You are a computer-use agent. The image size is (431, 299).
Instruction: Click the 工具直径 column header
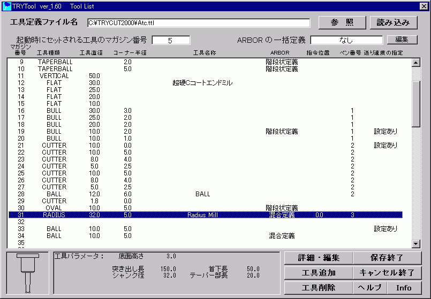pos(91,53)
